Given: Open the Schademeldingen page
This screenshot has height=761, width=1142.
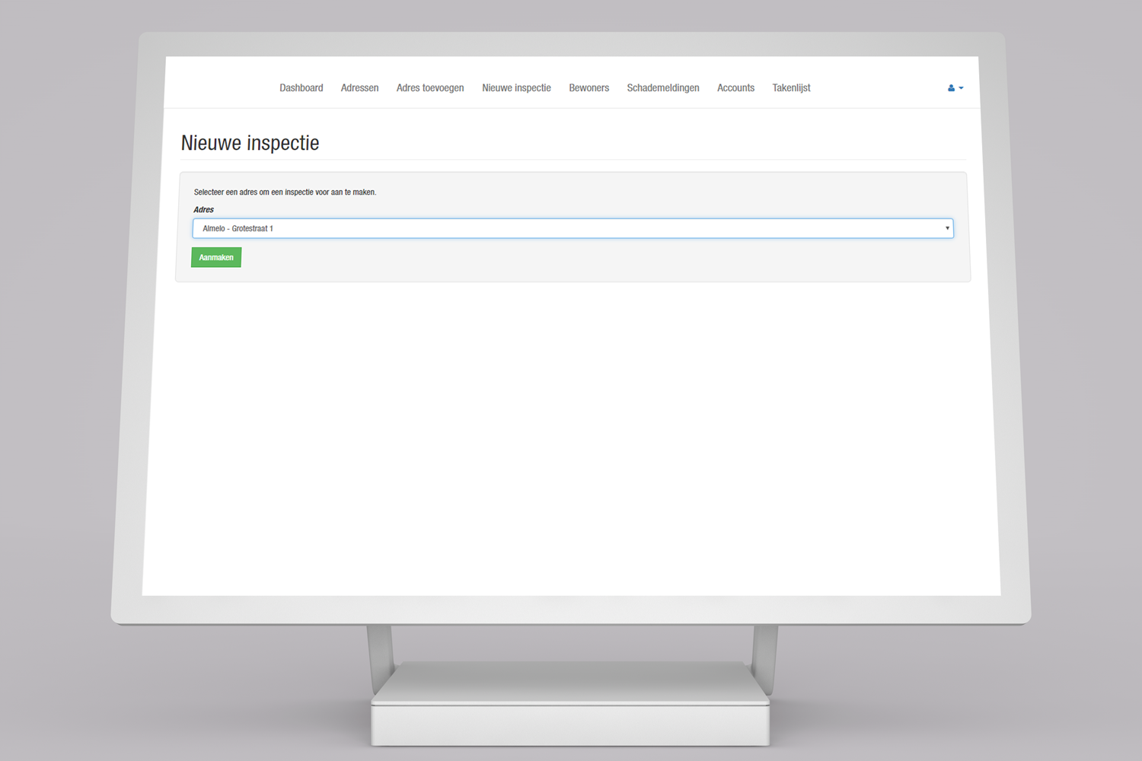Looking at the screenshot, I should [x=662, y=88].
